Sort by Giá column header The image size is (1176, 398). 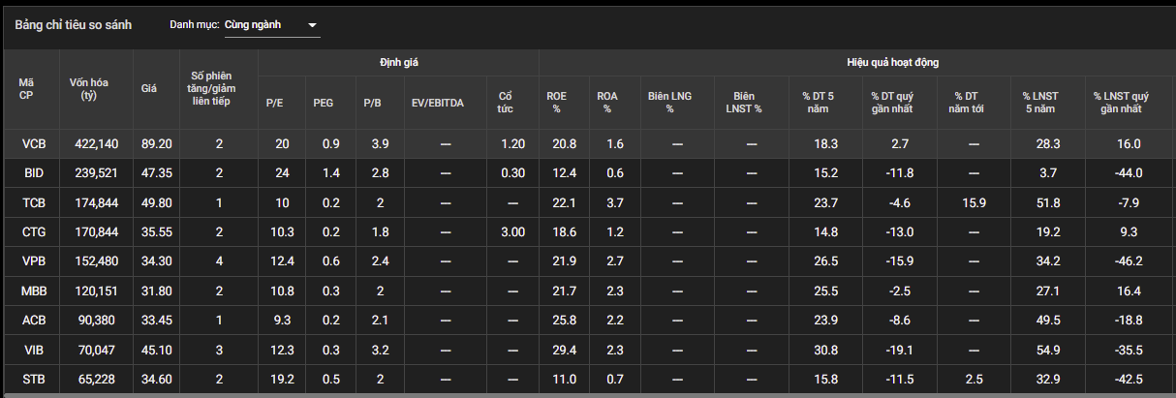(x=149, y=88)
